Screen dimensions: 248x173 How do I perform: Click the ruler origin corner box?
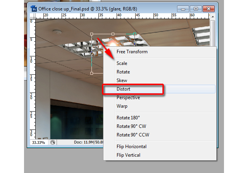[33, 16]
